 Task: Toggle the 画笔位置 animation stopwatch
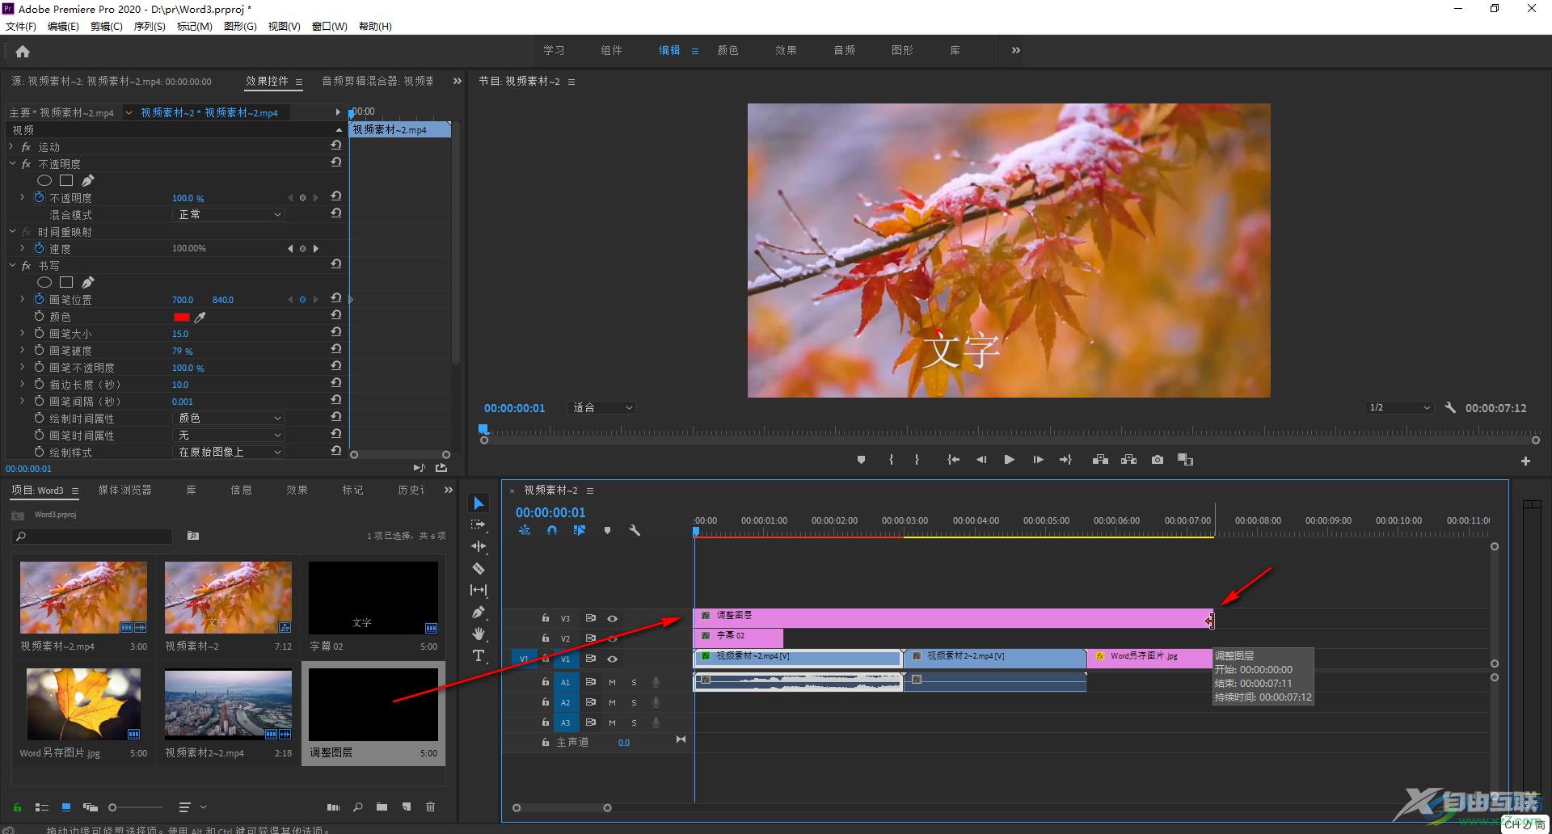click(39, 299)
